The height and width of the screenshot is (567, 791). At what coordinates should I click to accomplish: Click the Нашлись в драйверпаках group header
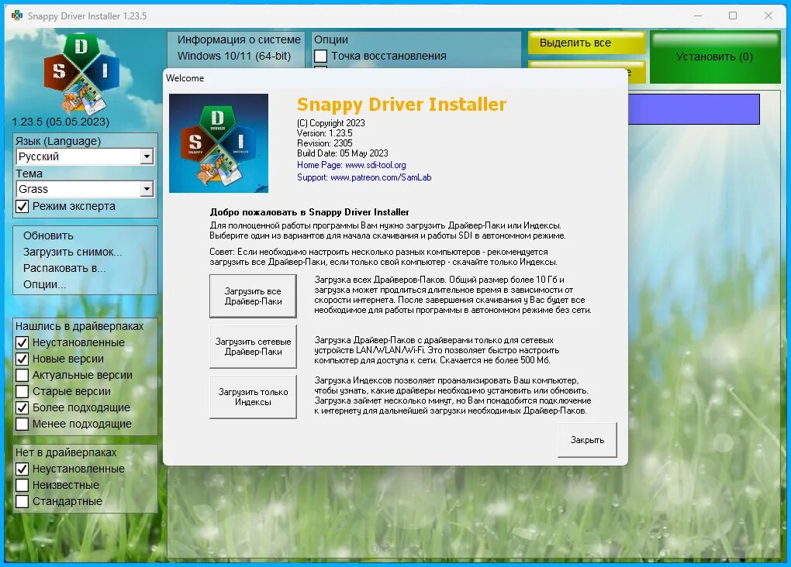click(79, 326)
